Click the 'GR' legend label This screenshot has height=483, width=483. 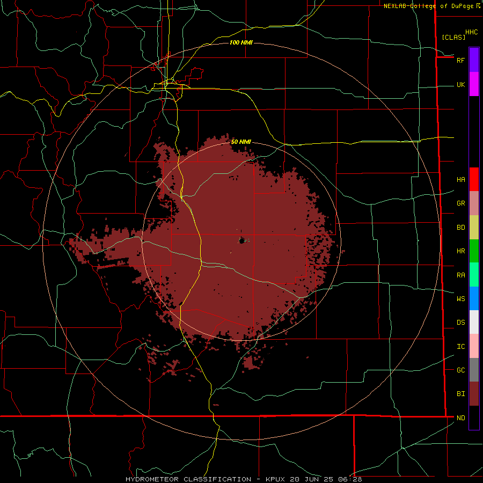tap(460, 203)
